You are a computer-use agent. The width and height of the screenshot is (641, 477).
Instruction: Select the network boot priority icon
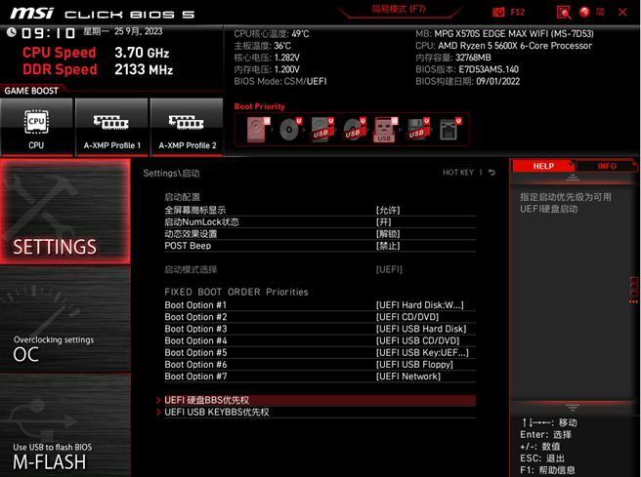[449, 130]
